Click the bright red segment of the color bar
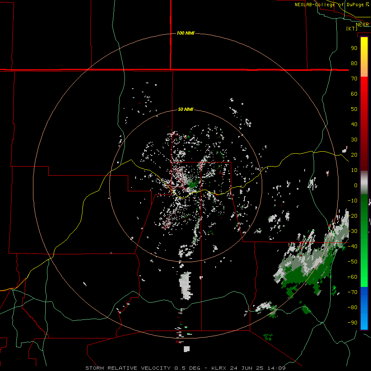 point(364,87)
